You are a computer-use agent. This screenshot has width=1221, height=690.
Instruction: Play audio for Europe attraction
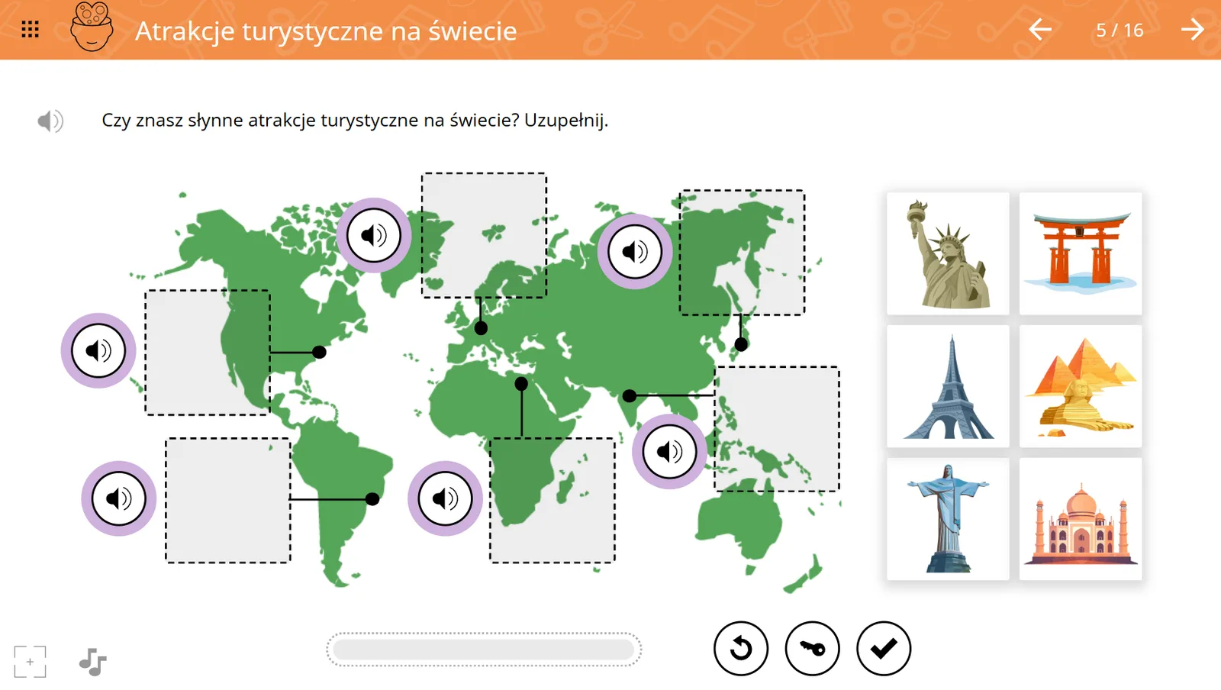coord(374,235)
